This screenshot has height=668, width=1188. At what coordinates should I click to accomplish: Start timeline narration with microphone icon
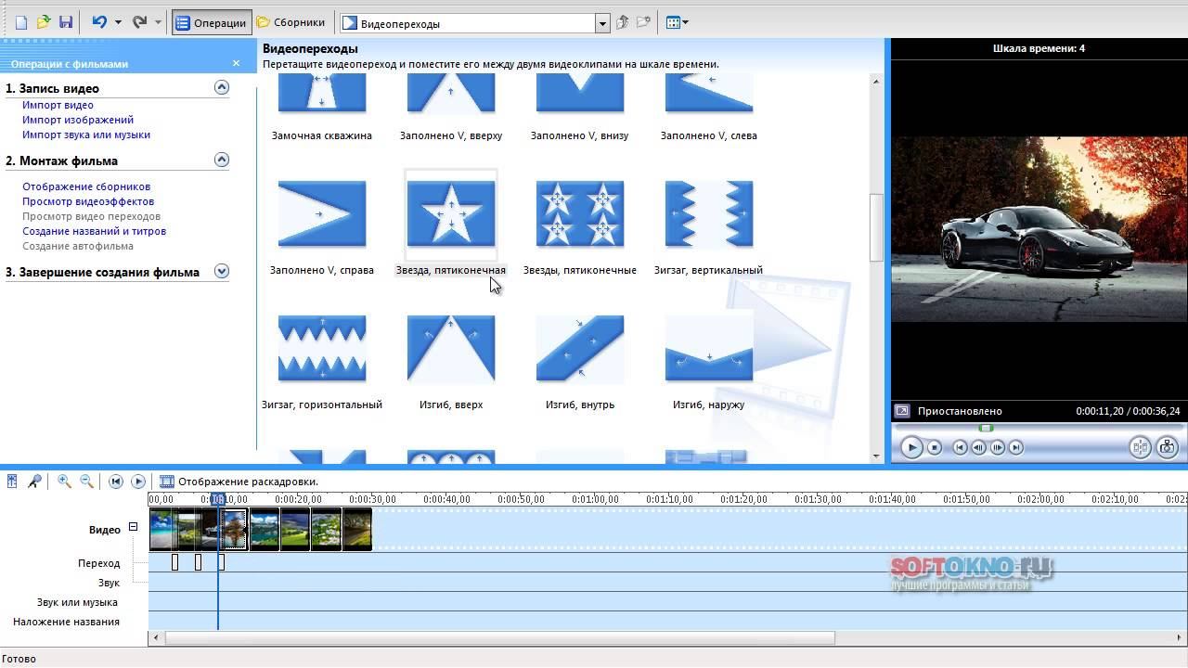coord(34,482)
